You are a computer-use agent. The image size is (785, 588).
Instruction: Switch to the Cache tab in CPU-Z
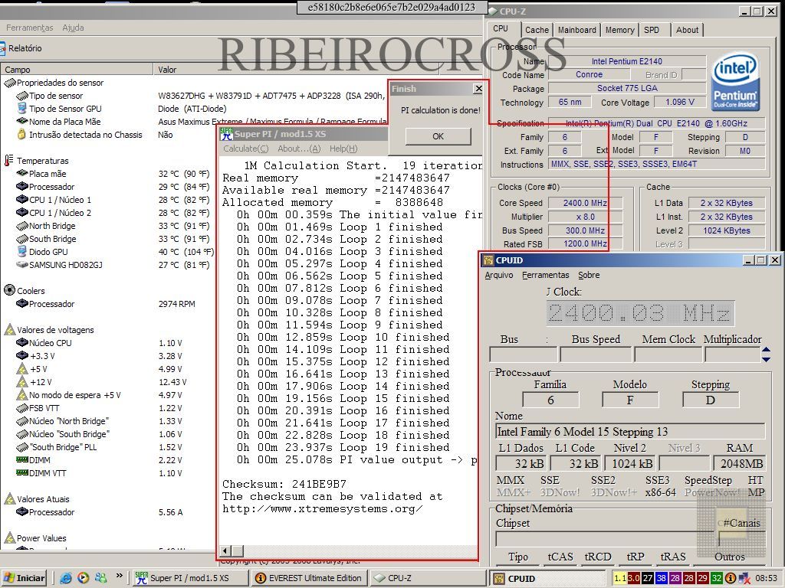pos(537,30)
